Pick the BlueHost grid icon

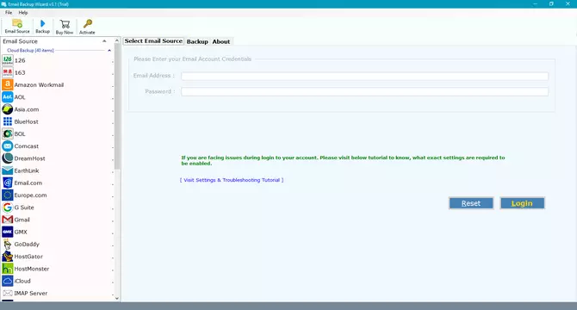point(8,121)
